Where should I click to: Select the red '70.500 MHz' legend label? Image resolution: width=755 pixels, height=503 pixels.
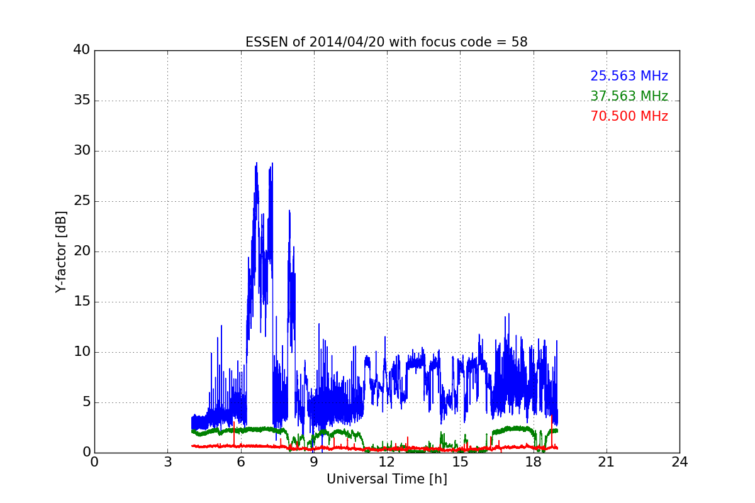coord(629,116)
